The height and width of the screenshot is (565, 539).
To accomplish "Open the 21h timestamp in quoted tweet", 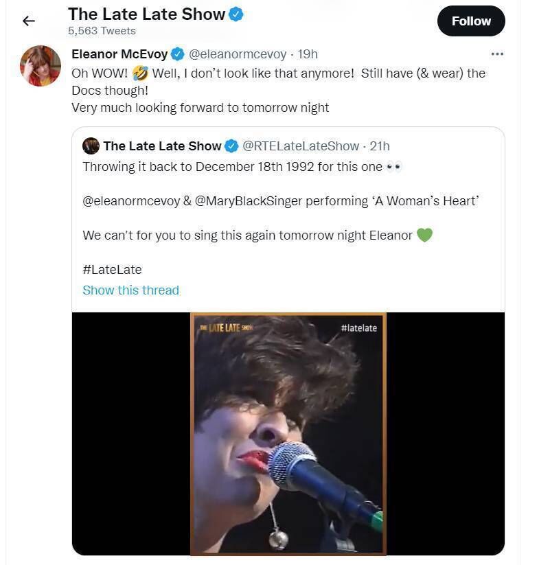I will tap(380, 146).
